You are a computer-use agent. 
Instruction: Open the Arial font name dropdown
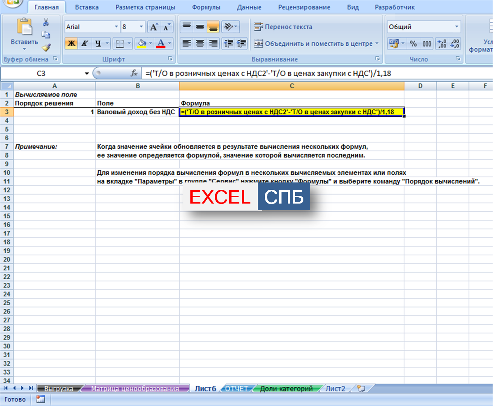click(116, 27)
